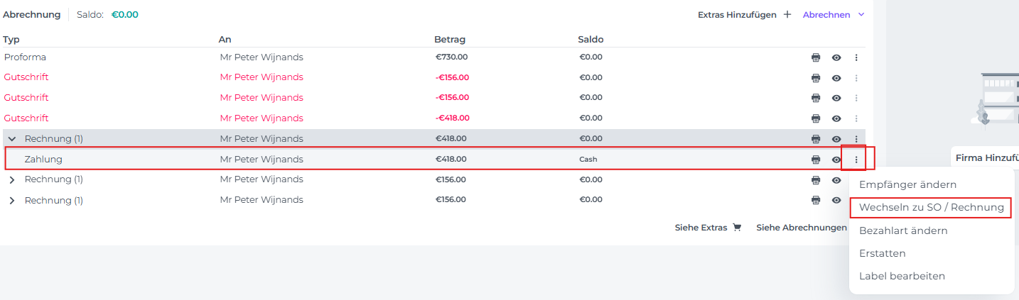This screenshot has height=300, width=1019.
Task: Click the plus icon beside Extras Hinzufügen
Action: 787,14
